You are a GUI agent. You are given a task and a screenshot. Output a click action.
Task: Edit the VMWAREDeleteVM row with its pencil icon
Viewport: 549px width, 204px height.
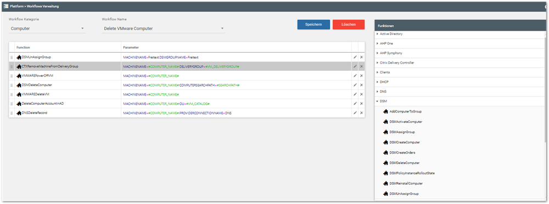pyautogui.click(x=355, y=94)
